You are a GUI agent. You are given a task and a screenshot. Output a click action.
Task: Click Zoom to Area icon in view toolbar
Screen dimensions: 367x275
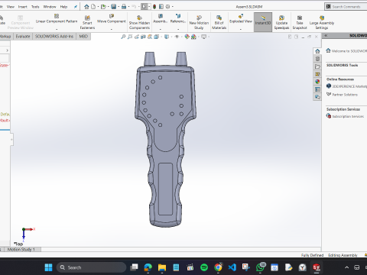click(x=130, y=37)
